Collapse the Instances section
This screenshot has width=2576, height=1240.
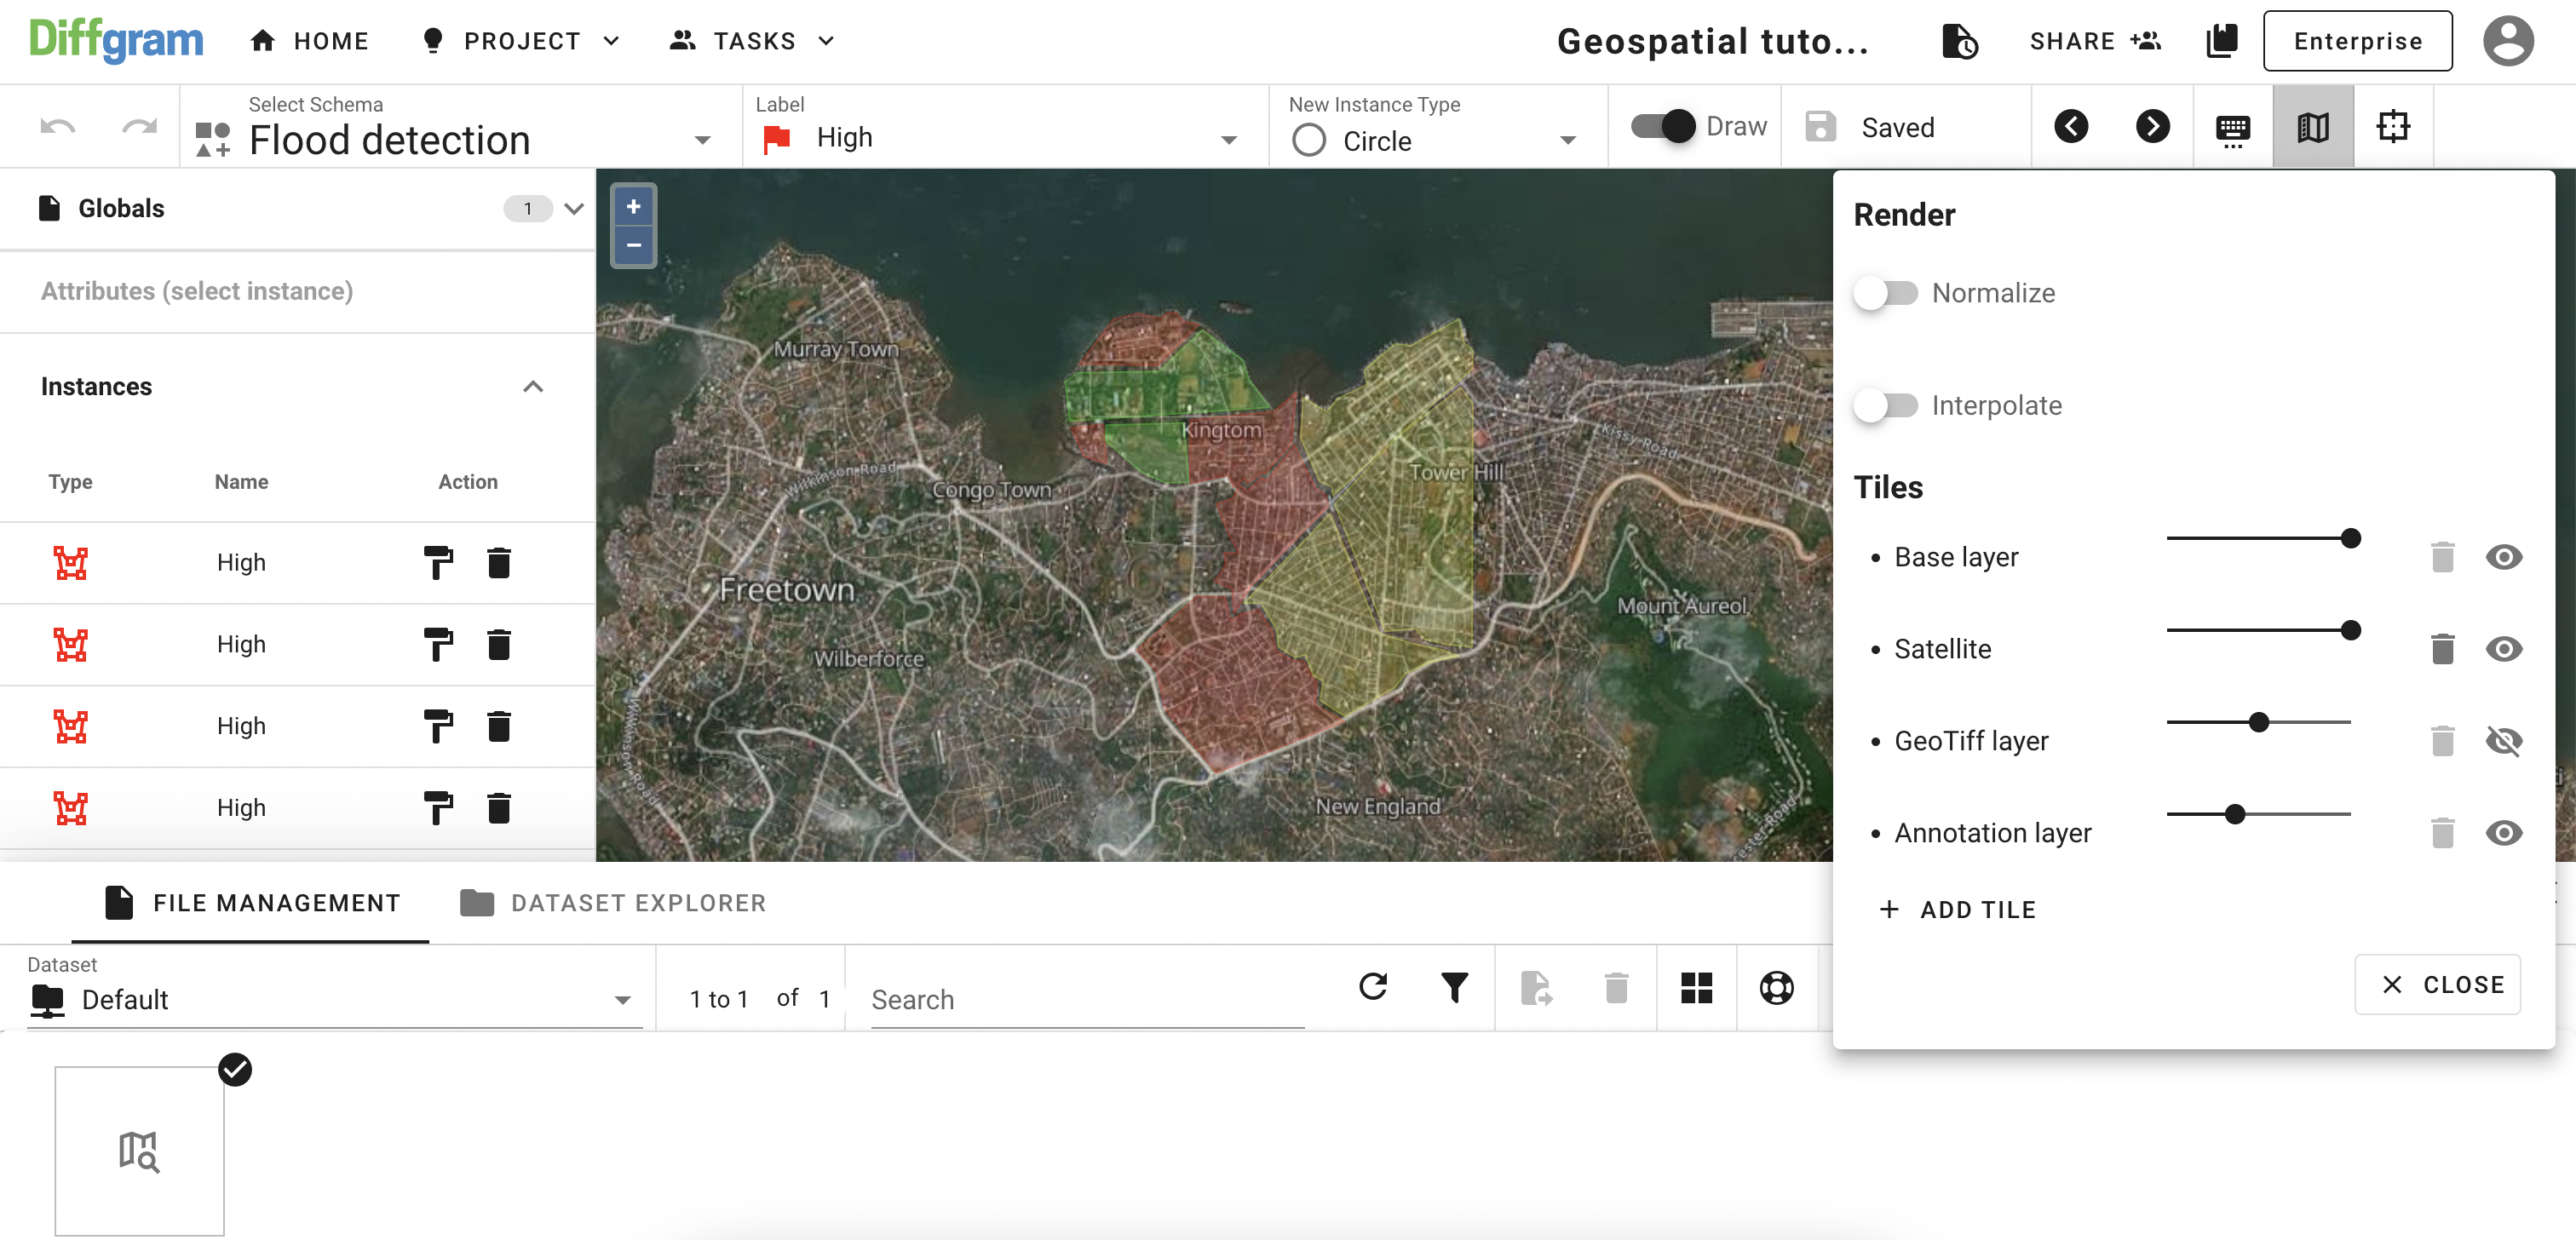[533, 387]
